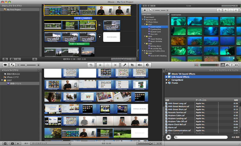Click reject X in inset Grand Cayman toolbar

coord(236,10)
